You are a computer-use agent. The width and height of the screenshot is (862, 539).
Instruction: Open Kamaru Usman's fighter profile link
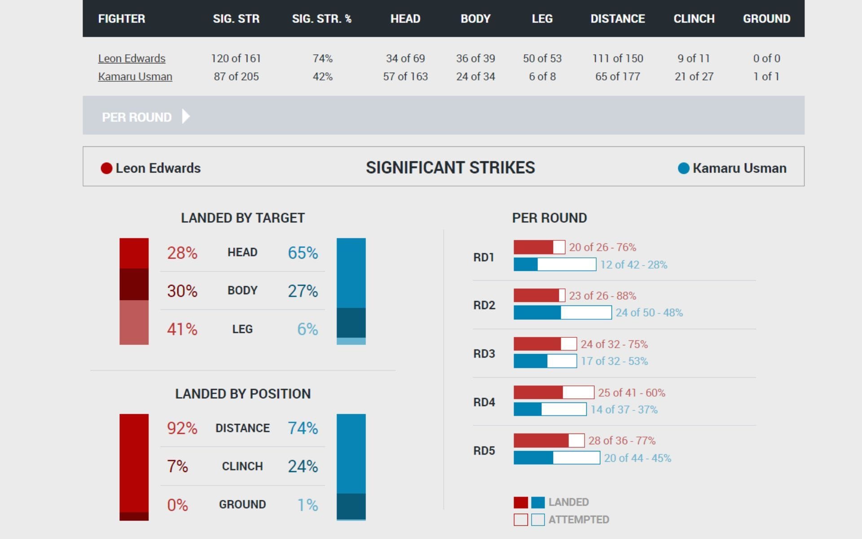click(x=135, y=76)
